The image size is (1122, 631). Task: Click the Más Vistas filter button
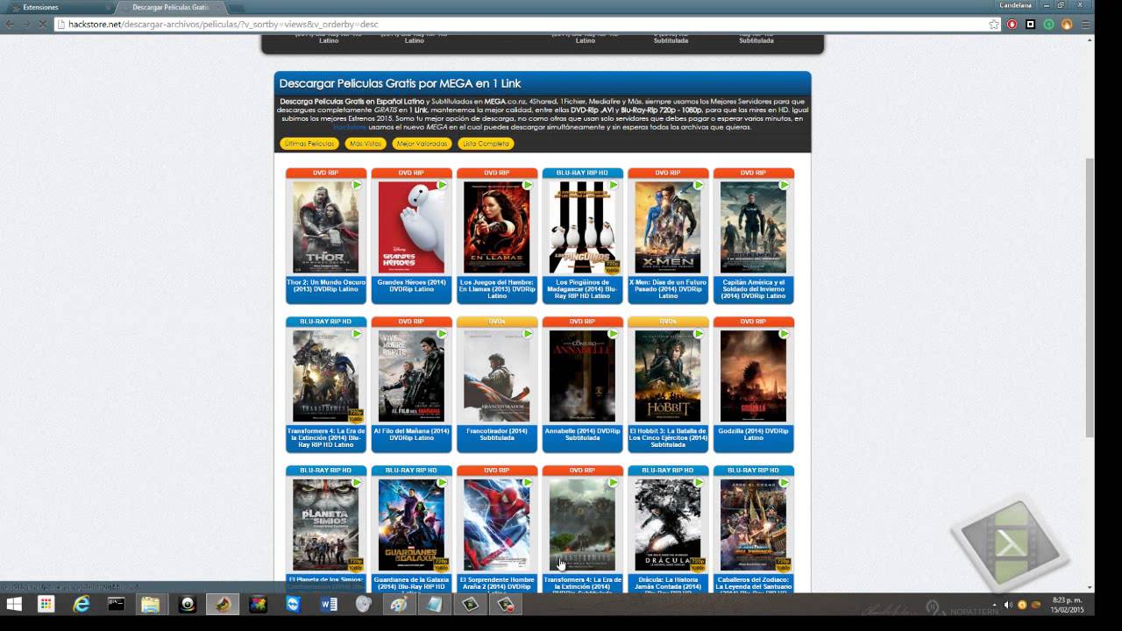pos(366,144)
